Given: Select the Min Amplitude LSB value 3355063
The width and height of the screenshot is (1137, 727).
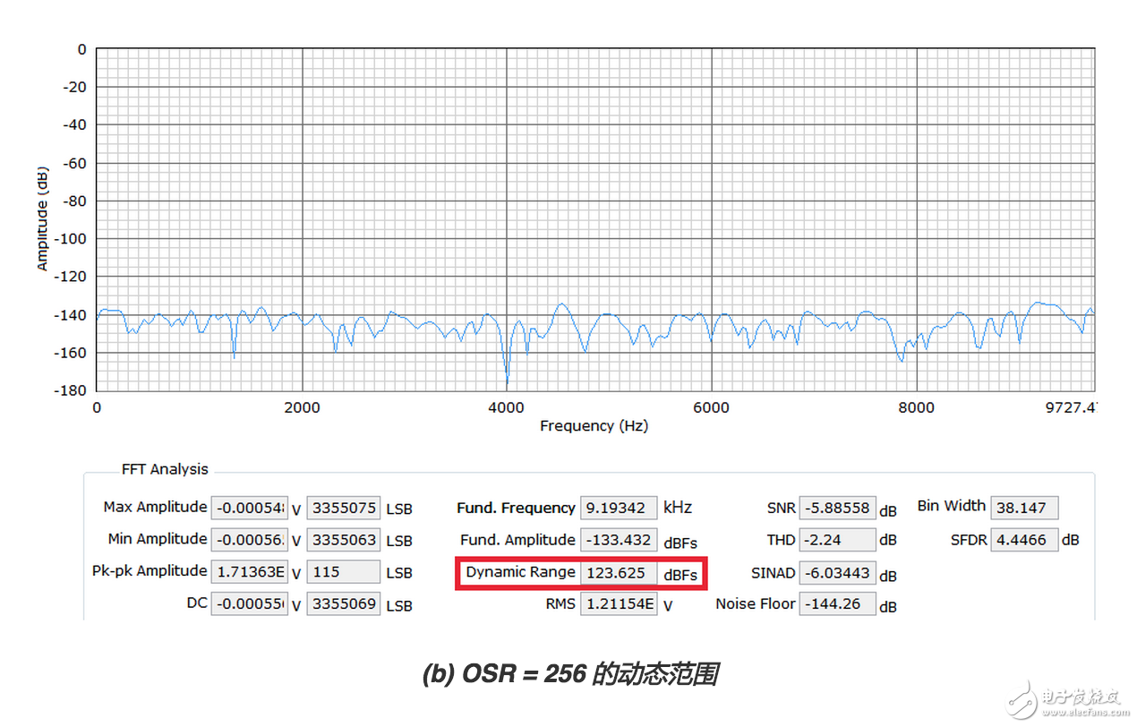Looking at the screenshot, I should [343, 540].
